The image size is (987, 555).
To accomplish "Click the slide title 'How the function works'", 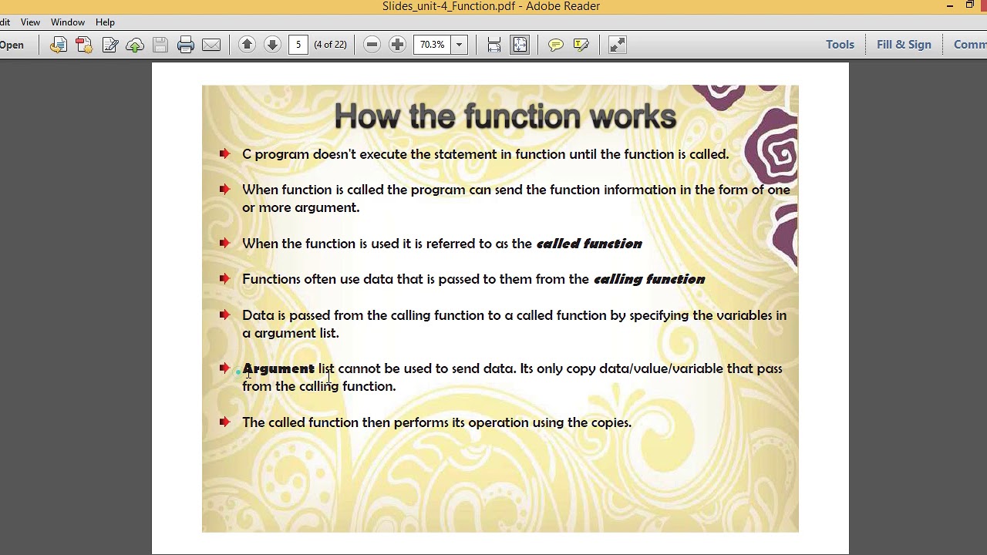I will click(505, 117).
